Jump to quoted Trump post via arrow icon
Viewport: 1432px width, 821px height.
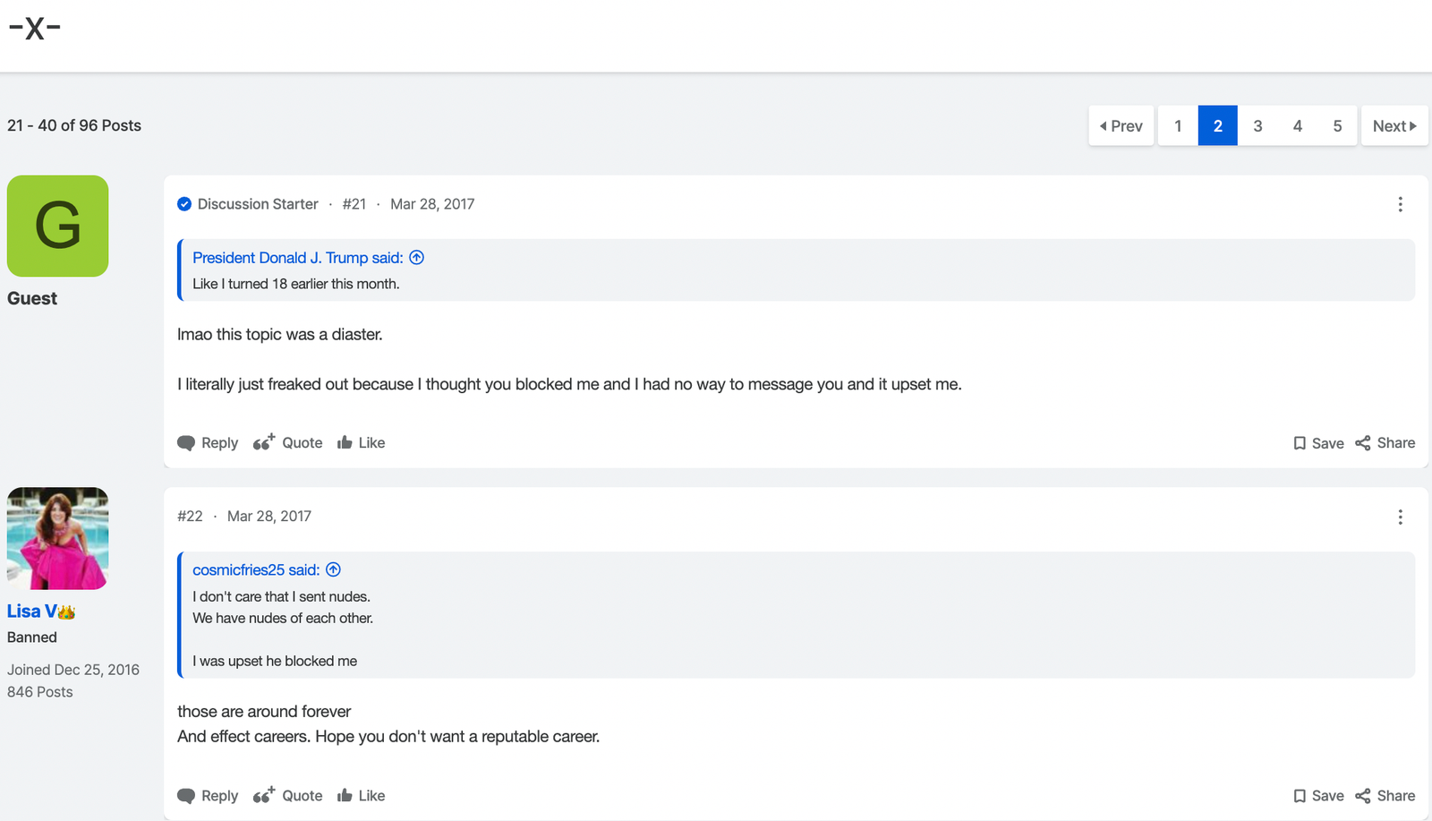(x=416, y=258)
